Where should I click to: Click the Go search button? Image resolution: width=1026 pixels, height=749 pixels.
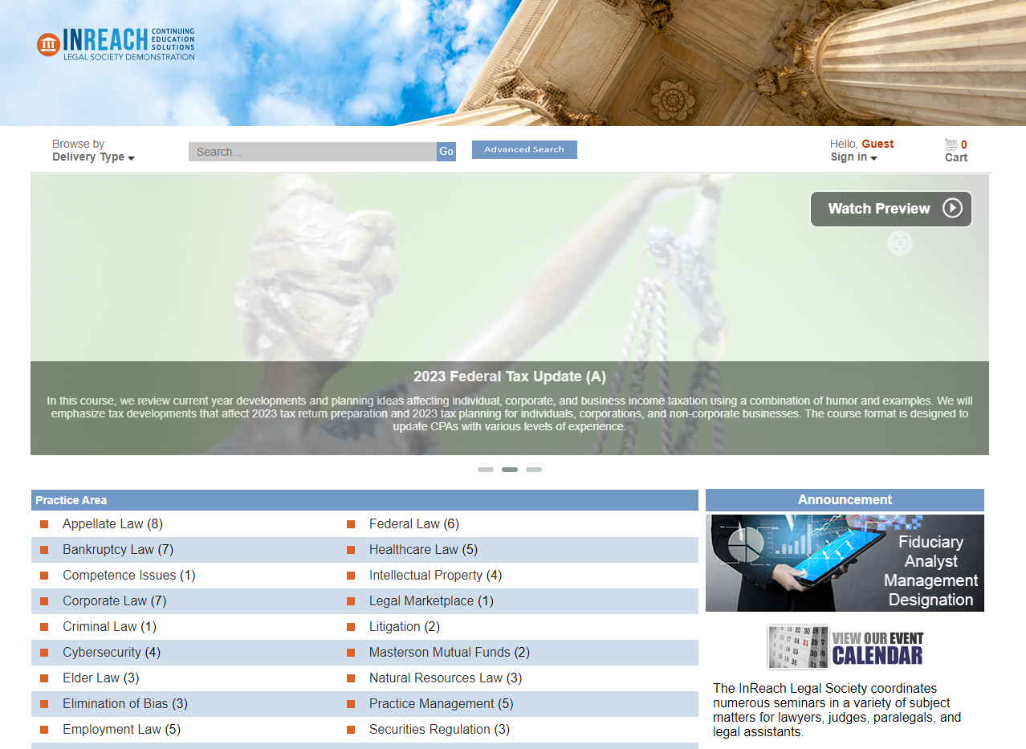(446, 152)
